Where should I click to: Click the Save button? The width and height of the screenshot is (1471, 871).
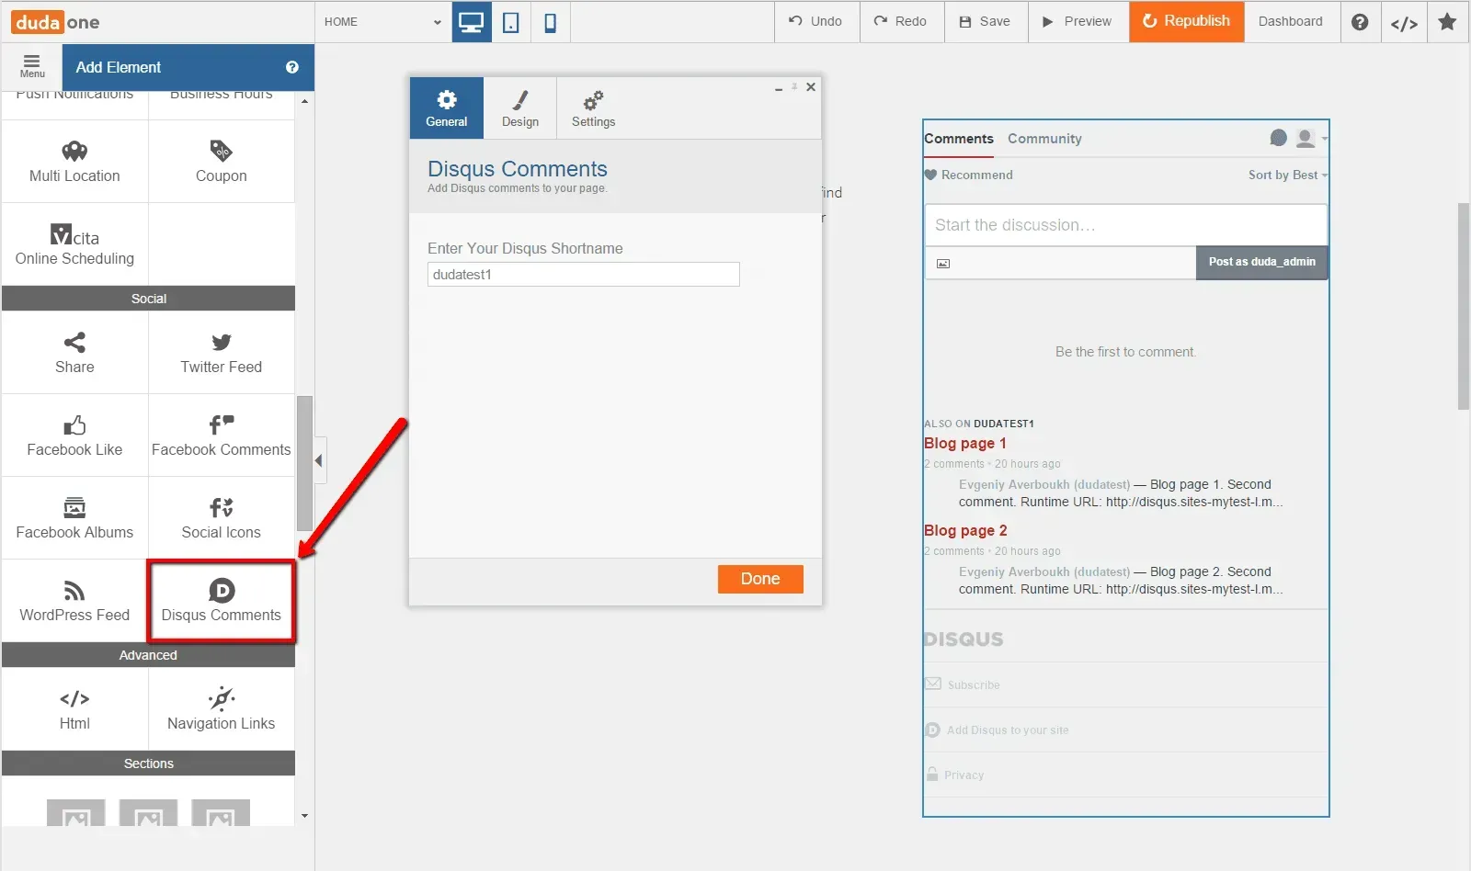tap(986, 22)
